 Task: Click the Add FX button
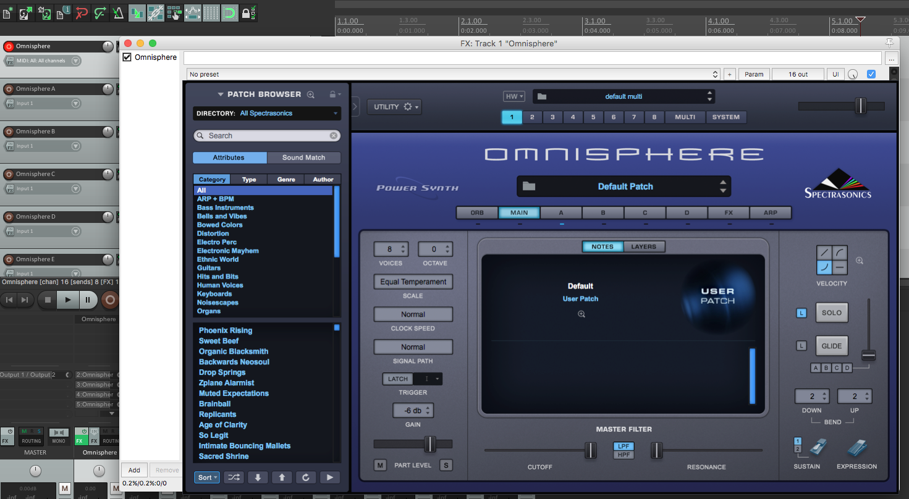134,470
